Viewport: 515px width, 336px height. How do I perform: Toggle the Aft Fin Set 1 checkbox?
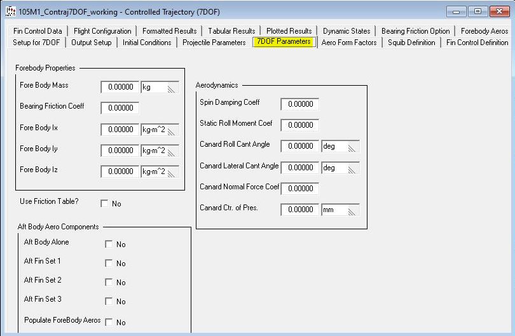[109, 264]
